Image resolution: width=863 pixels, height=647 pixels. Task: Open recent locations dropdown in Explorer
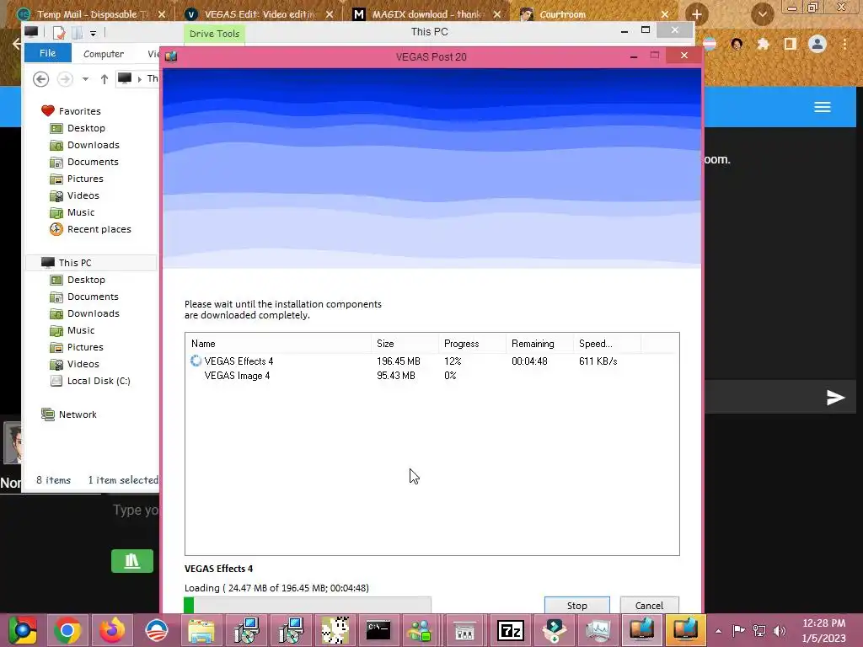pyautogui.click(x=85, y=79)
